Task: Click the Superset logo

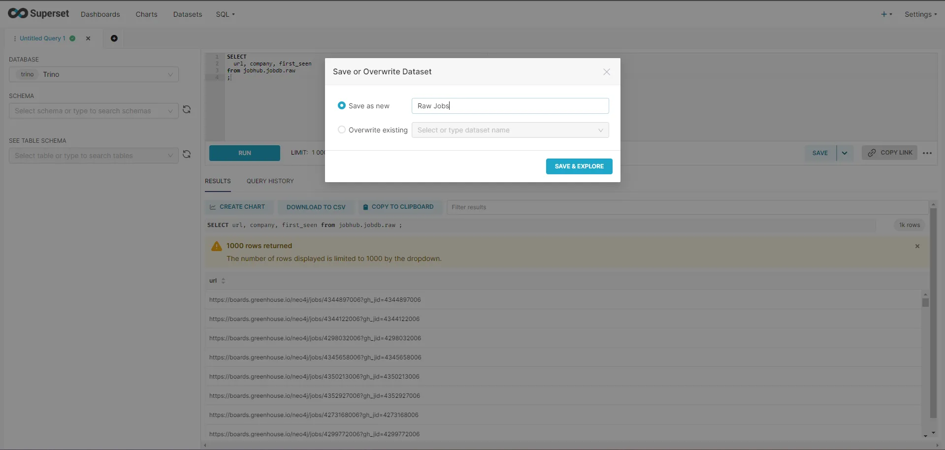Action: [x=38, y=14]
